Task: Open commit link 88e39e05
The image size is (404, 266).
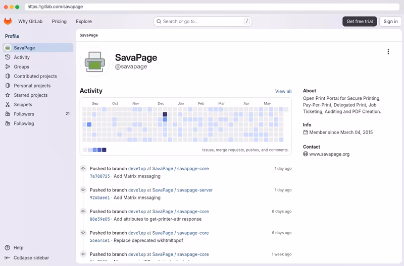Action: tap(99, 219)
